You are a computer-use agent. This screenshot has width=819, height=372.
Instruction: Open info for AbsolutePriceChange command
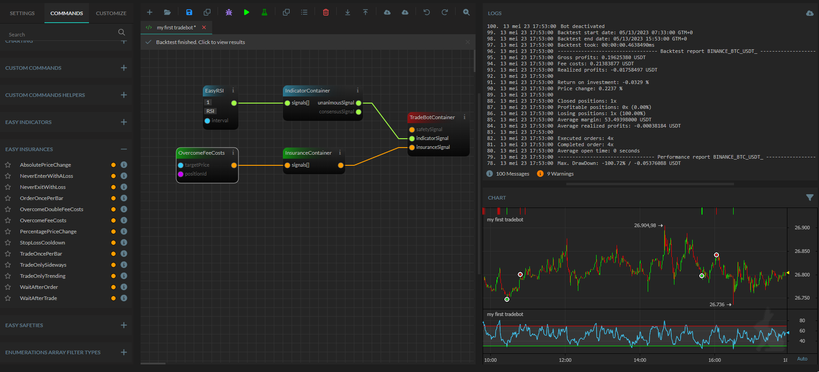[x=124, y=165]
